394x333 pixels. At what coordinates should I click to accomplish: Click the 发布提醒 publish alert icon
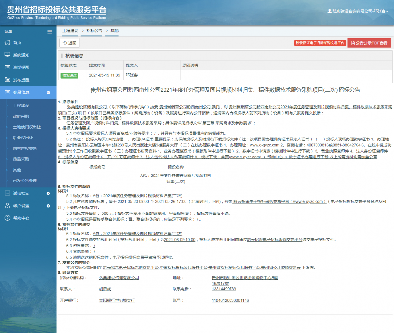(8, 80)
